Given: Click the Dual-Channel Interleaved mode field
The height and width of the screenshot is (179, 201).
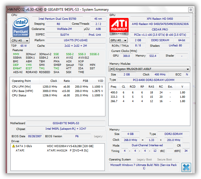Looking at the screenshot, I should [147, 145].
